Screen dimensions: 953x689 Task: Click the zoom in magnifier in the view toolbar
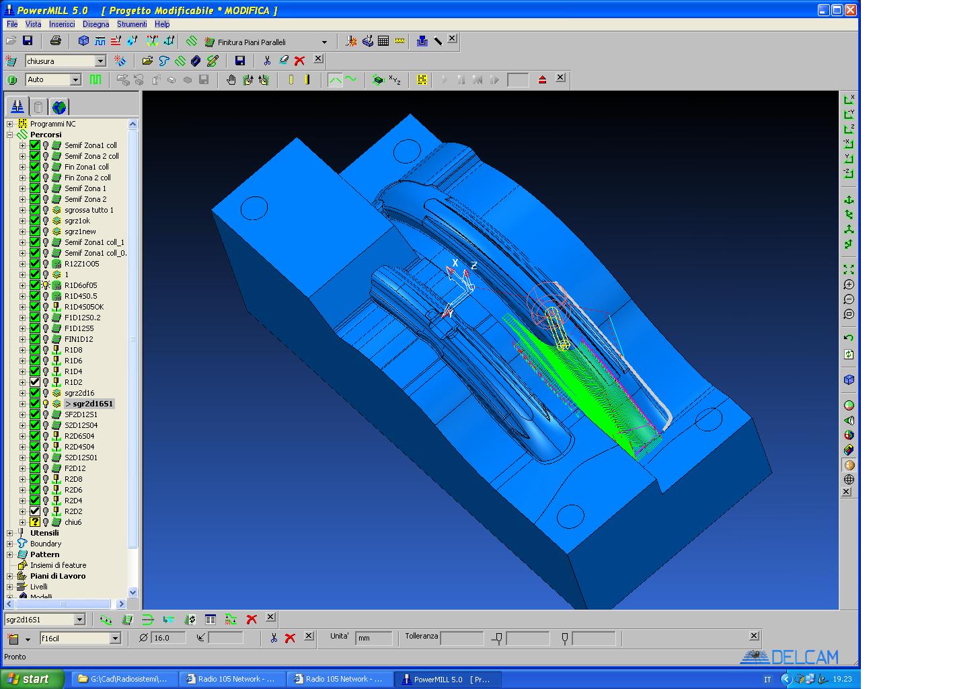(x=849, y=285)
